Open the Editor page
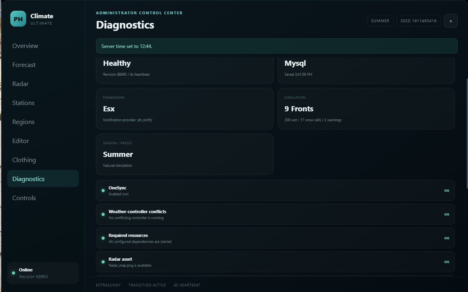 [43, 141]
